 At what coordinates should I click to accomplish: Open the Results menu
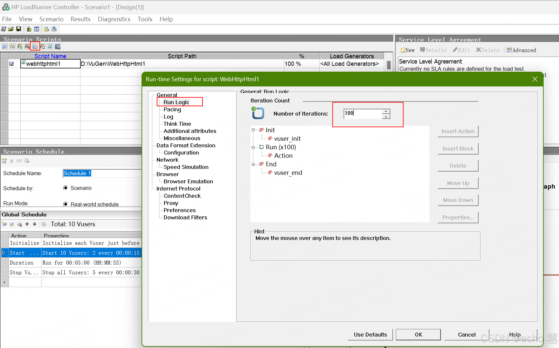tap(80, 19)
